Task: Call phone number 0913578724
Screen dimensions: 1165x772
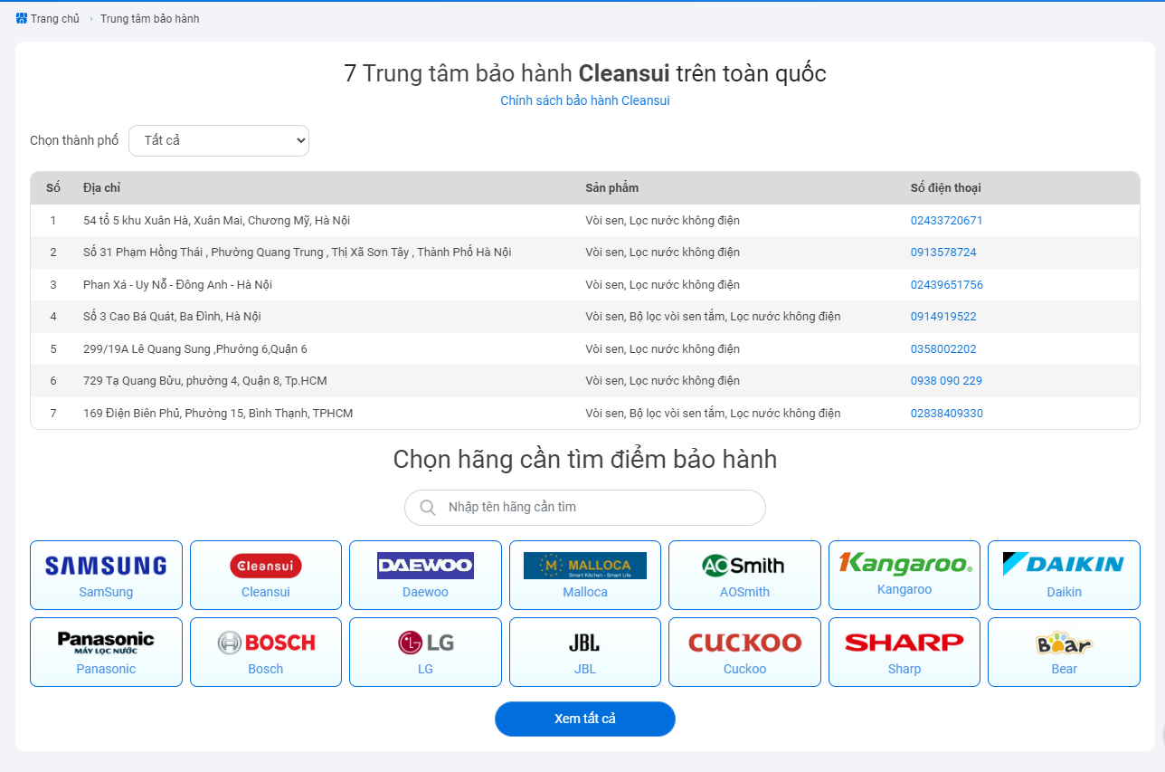Action: click(x=943, y=253)
